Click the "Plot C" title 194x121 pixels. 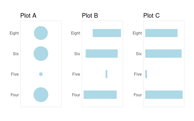point(151,16)
